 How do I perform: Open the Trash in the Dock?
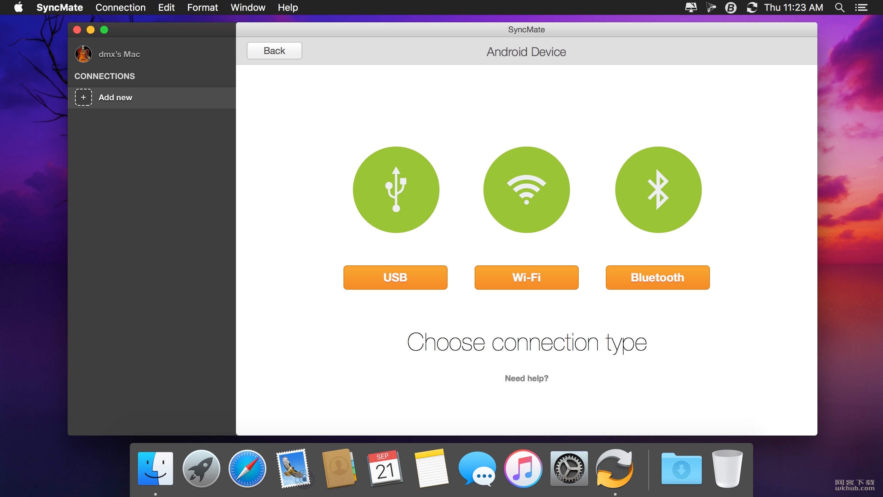click(727, 468)
